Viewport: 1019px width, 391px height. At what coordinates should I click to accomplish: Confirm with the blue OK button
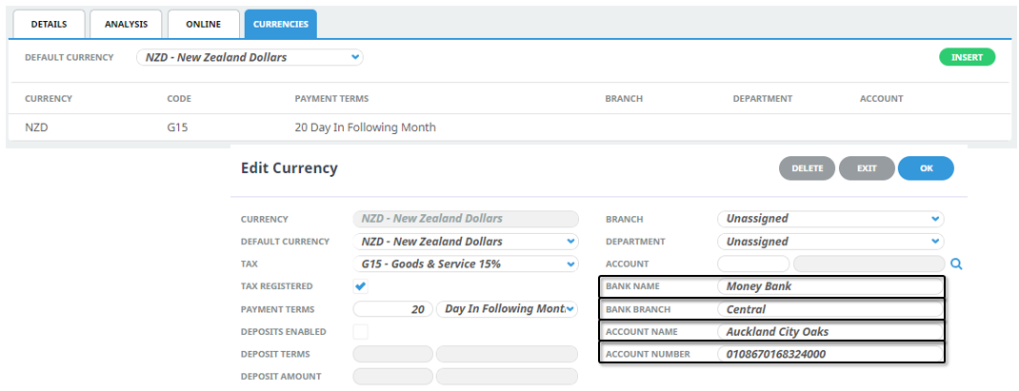tap(926, 168)
